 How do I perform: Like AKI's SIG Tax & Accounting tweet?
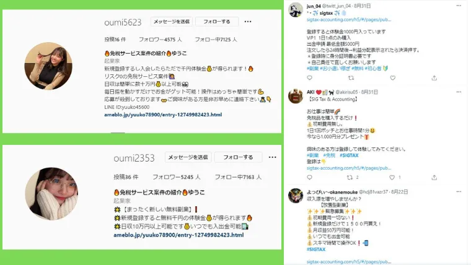(x=392, y=178)
